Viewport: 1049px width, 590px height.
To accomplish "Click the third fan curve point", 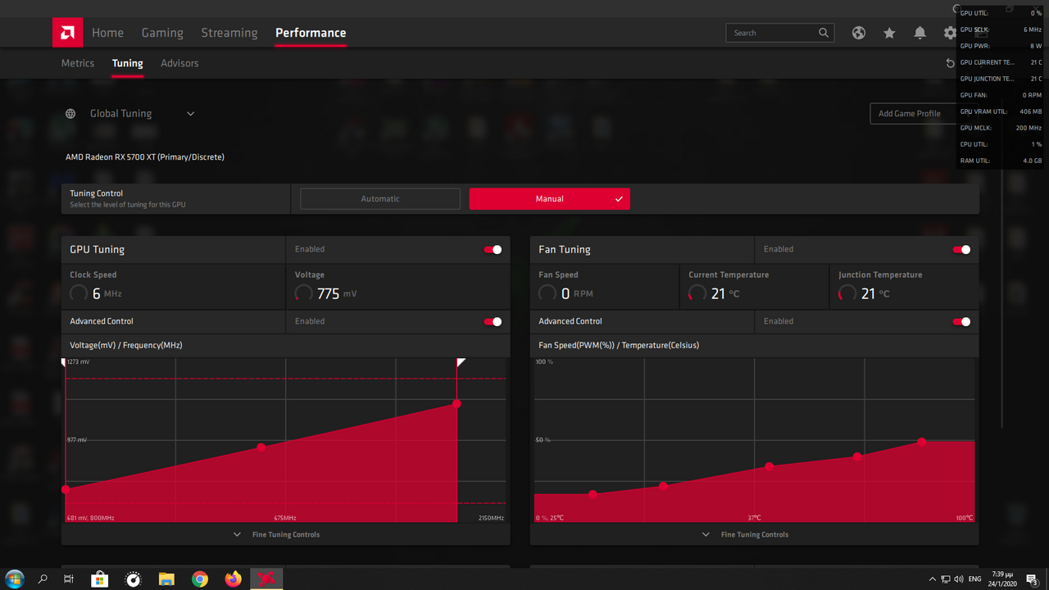I will 770,466.
